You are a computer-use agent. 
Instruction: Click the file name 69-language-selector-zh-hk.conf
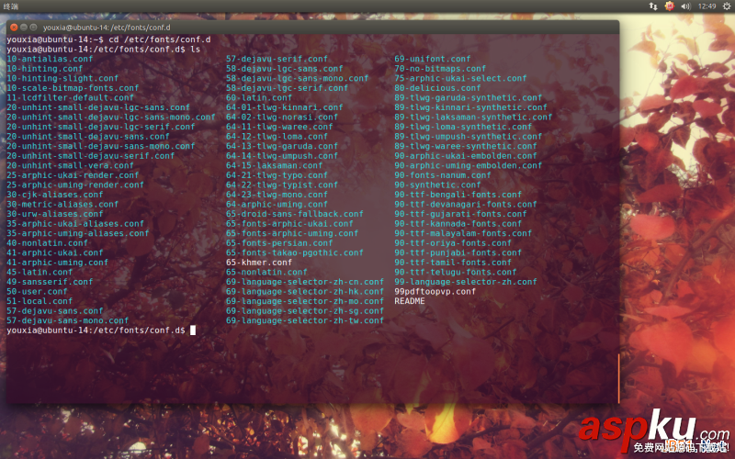click(305, 292)
